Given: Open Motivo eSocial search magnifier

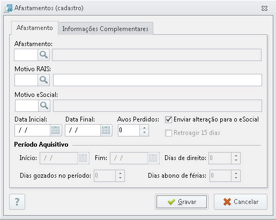Looking at the screenshot, I should (44, 105).
